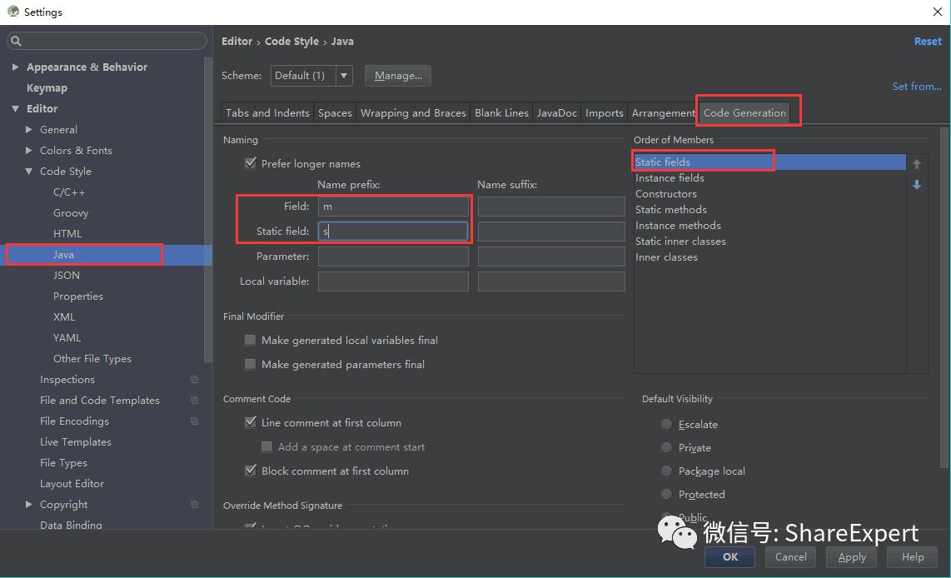Click project-scope icon beside Copyright

[194, 505]
